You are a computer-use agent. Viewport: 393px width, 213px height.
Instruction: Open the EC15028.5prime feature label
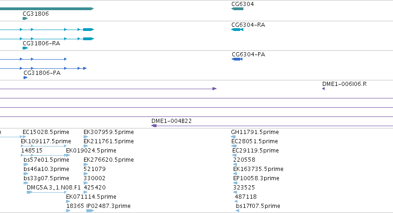point(46,132)
